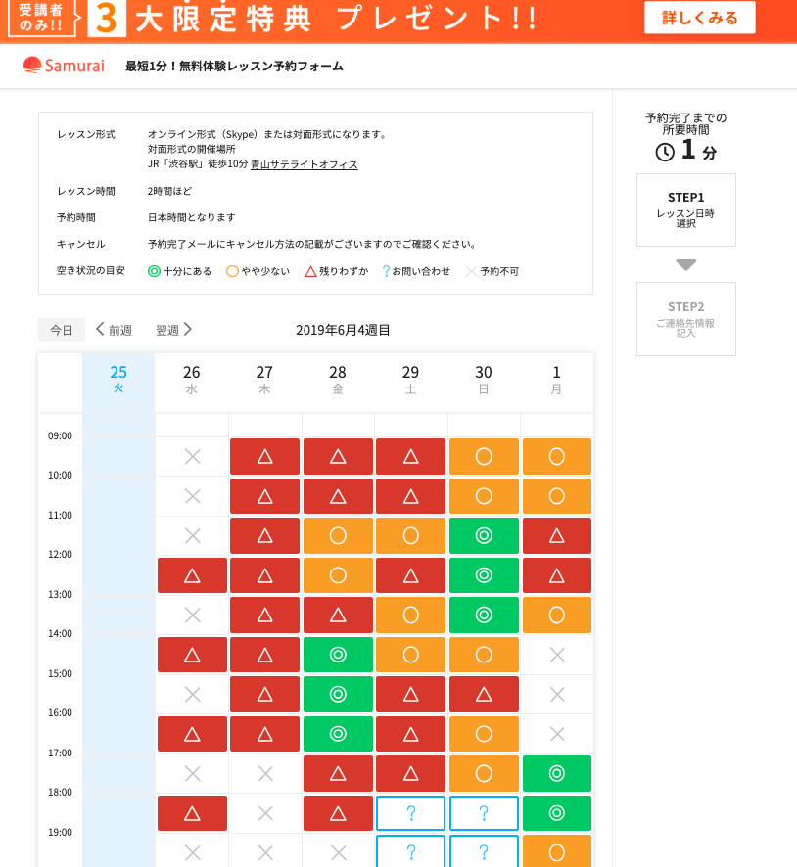Advance to next week with 翌週
Image resolution: width=797 pixels, height=867 pixels.
coord(173,330)
